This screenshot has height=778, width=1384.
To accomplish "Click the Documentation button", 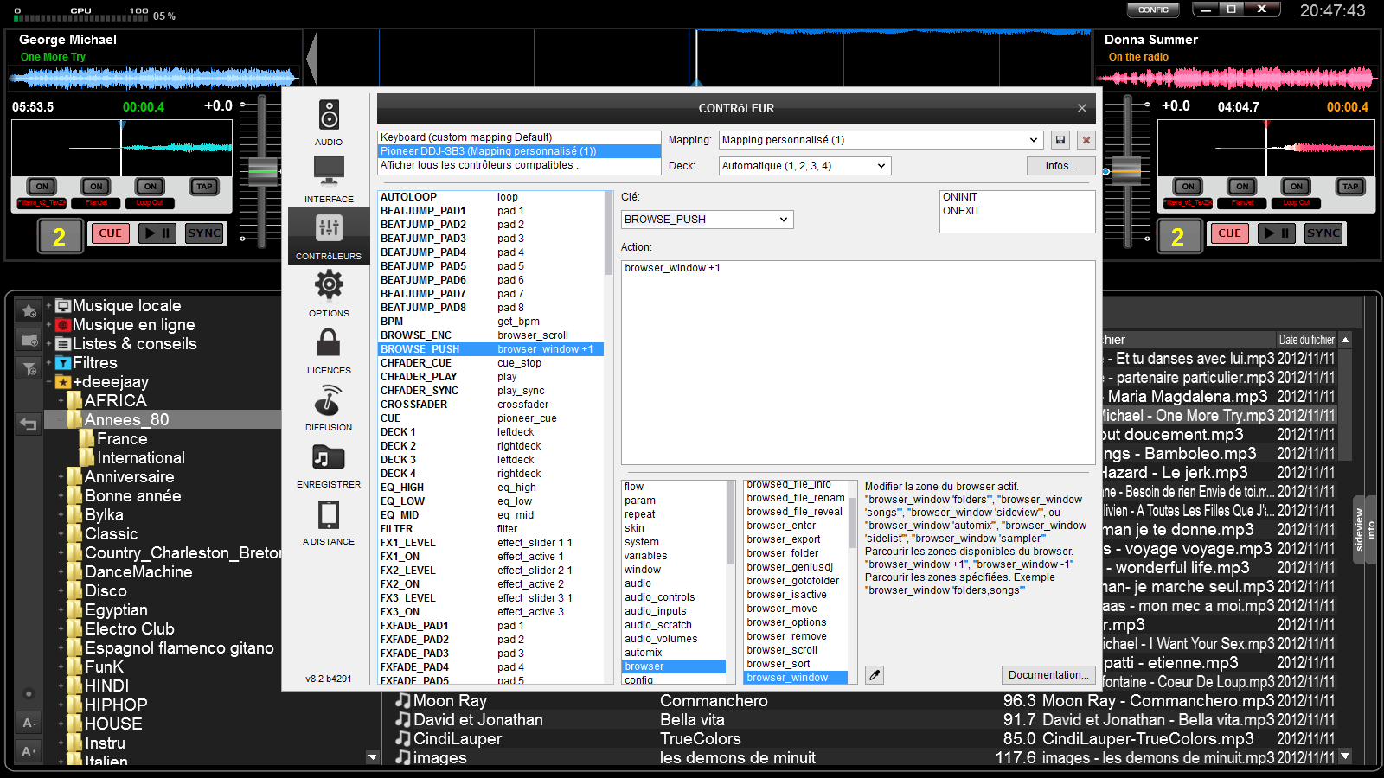I will pos(1048,675).
